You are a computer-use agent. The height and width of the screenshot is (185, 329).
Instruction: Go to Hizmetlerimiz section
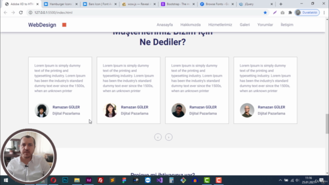(220, 25)
